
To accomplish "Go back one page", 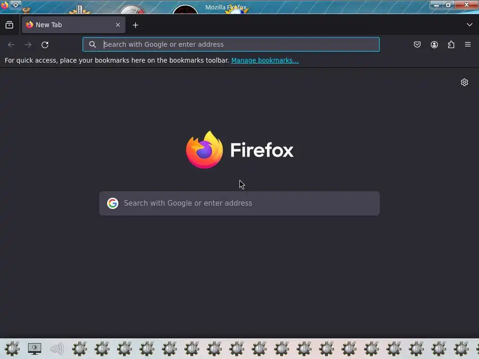I will point(11,44).
